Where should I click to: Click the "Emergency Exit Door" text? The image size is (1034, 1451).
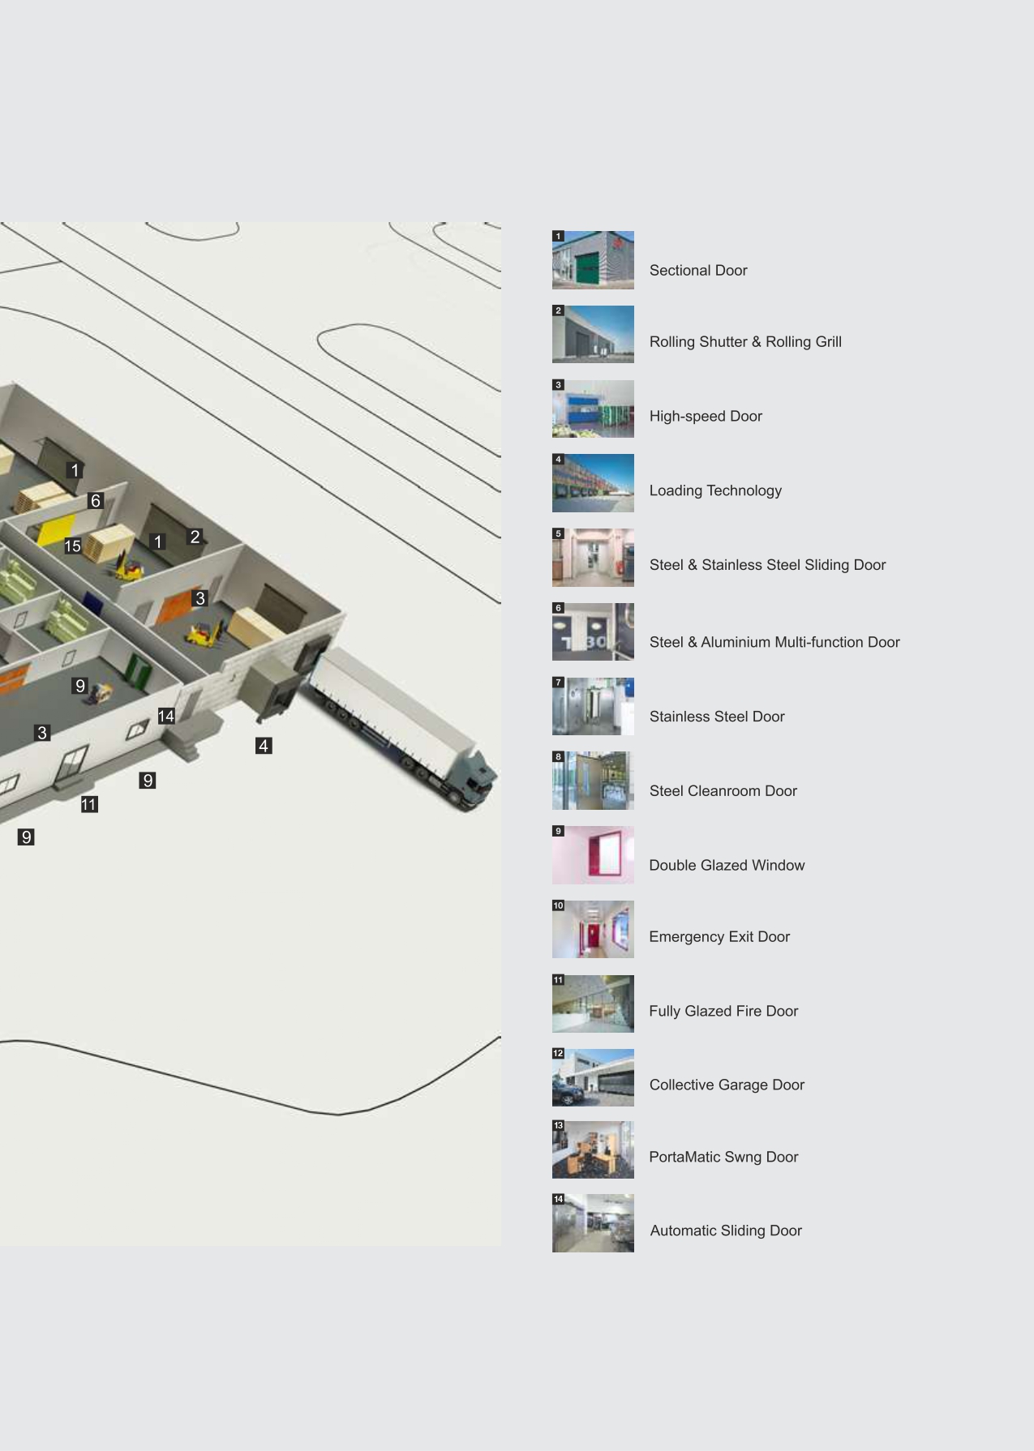(x=719, y=937)
